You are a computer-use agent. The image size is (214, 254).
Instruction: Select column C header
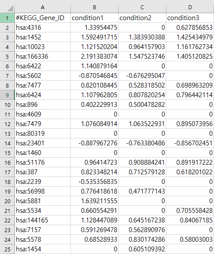[x=142, y=7]
